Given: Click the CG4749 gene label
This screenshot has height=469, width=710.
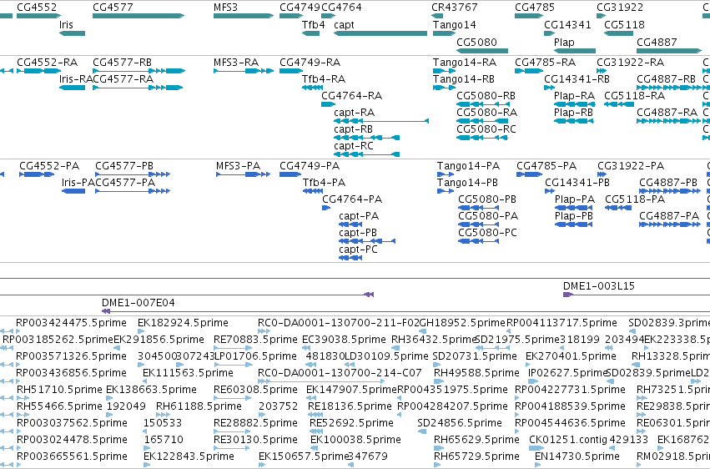Looking at the screenshot, I should [x=300, y=8].
